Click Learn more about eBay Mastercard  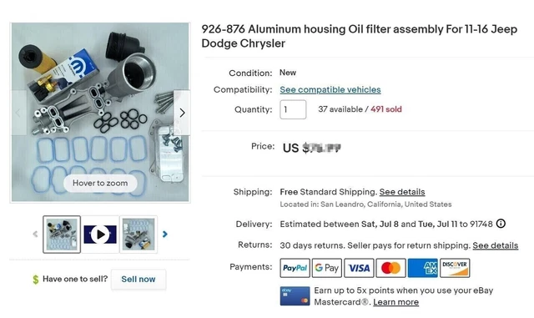[x=395, y=302]
